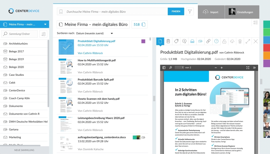270x154 pixels.
Task: Click the FINDEN search button
Action: point(176,11)
